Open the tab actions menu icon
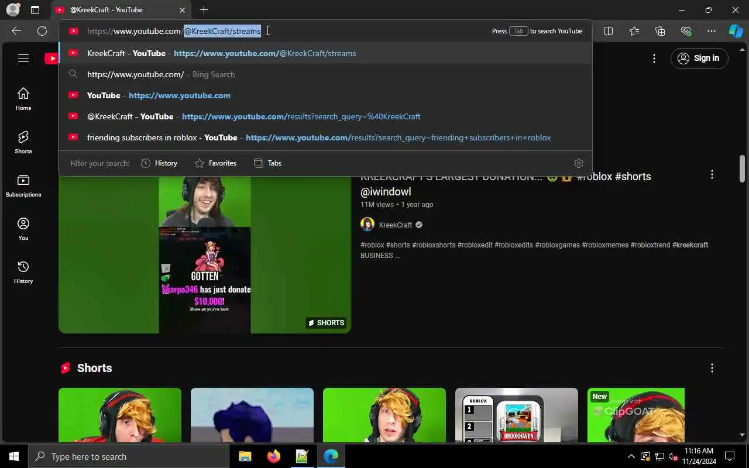 (x=35, y=10)
